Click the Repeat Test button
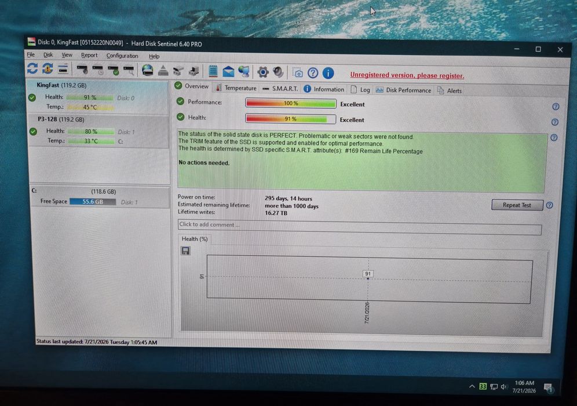The width and height of the screenshot is (577, 406). click(x=517, y=205)
